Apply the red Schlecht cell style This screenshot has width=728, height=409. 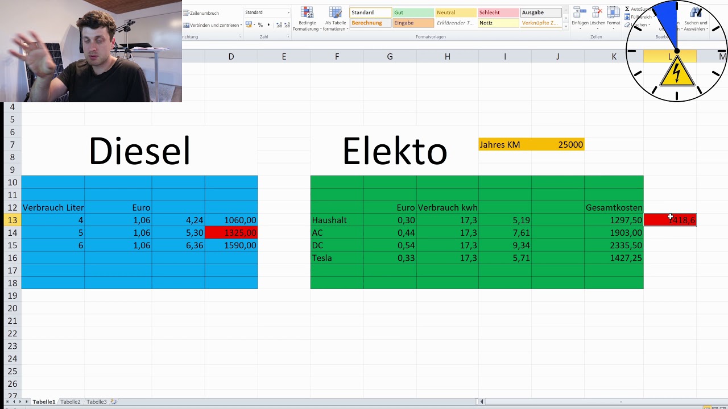[x=498, y=12]
